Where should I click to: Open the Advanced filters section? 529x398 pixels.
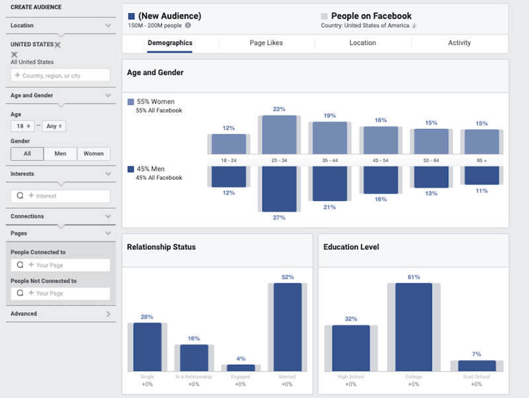pyautogui.click(x=61, y=313)
